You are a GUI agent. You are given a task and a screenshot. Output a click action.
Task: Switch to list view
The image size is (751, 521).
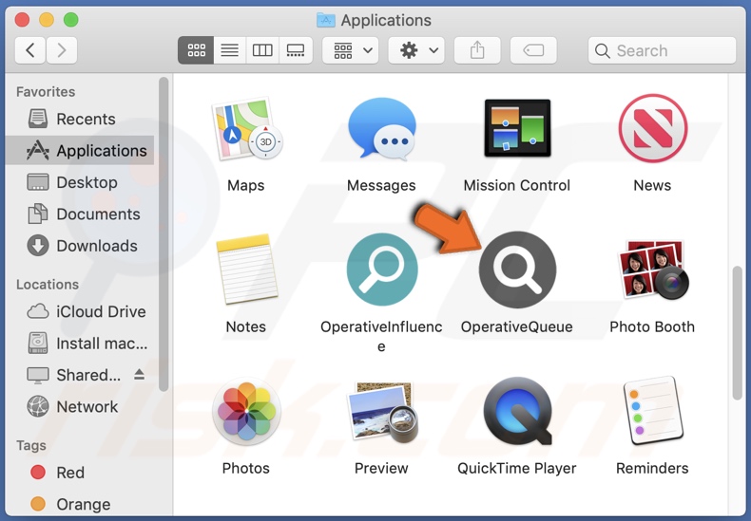pos(230,50)
